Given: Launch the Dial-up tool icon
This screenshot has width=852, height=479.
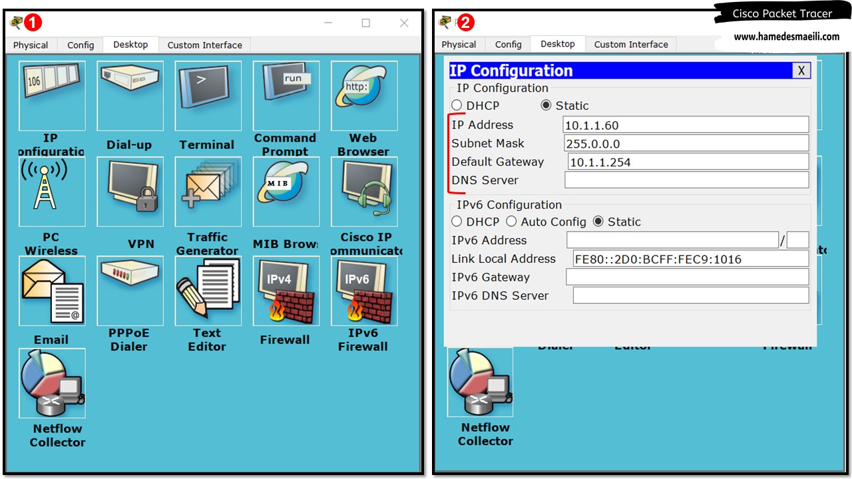Looking at the screenshot, I should click(x=130, y=96).
